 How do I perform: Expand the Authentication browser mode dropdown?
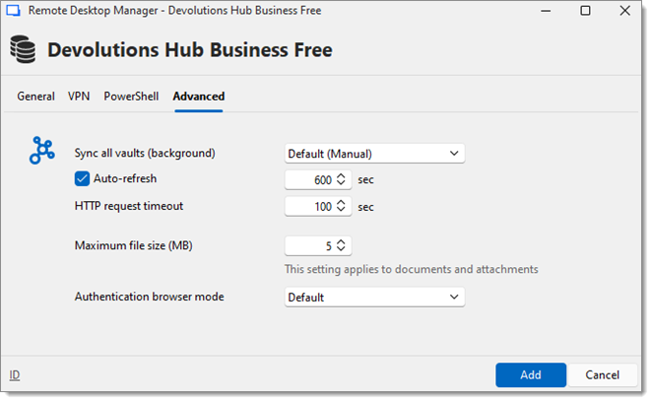[374, 297]
